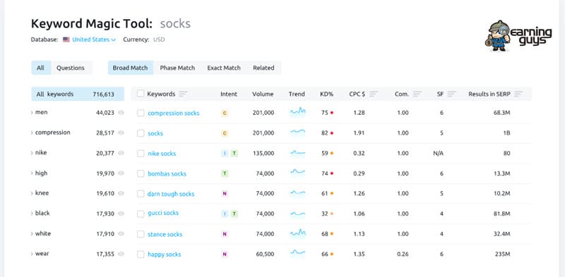This screenshot has height=277, width=565.
Task: Check the bombas socks row checkbox
Action: 141,174
